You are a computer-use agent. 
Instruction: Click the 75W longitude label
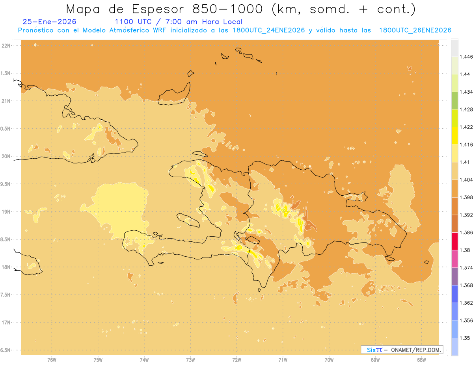click(98, 359)
